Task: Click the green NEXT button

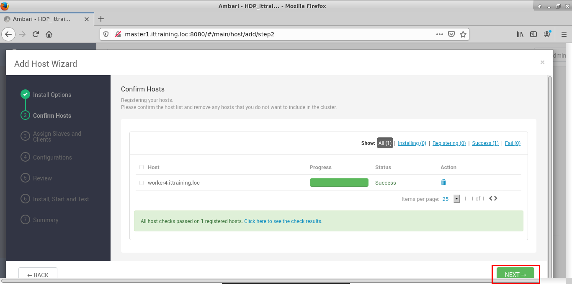Action: point(515,274)
